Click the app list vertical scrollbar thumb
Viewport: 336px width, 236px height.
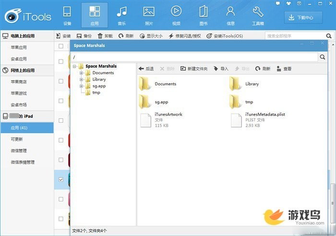(333, 203)
